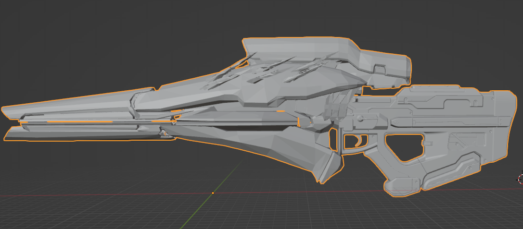Click the orange object origin dot
This screenshot has width=523, height=229.
tap(213, 193)
